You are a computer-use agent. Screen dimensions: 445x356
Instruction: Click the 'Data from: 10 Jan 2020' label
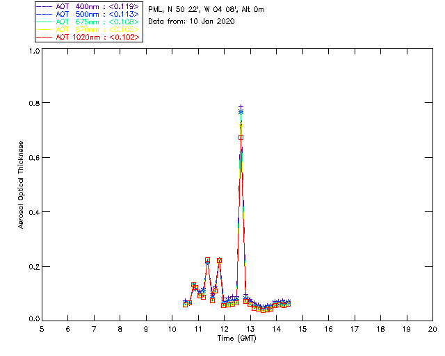[x=191, y=21]
